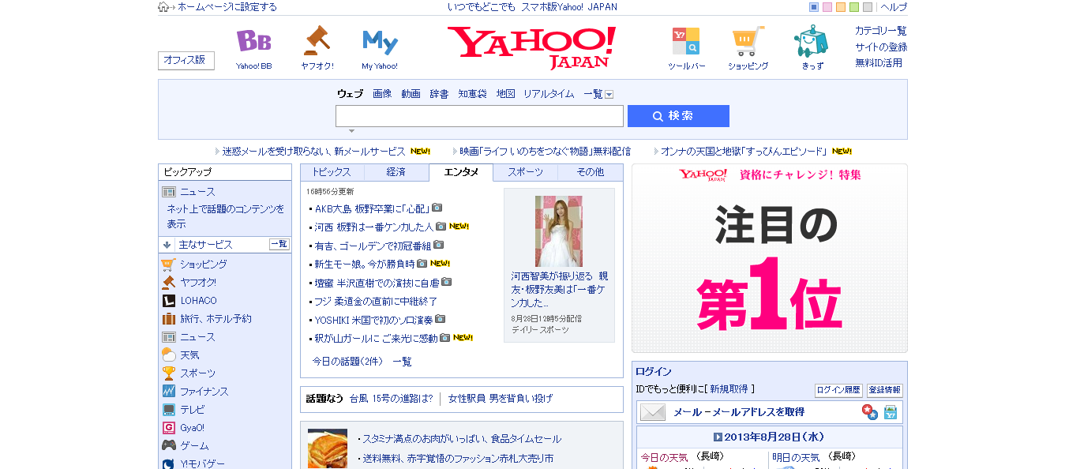Expand the small arrow below search box
The width and height of the screenshot is (1065, 469).
[x=352, y=131]
